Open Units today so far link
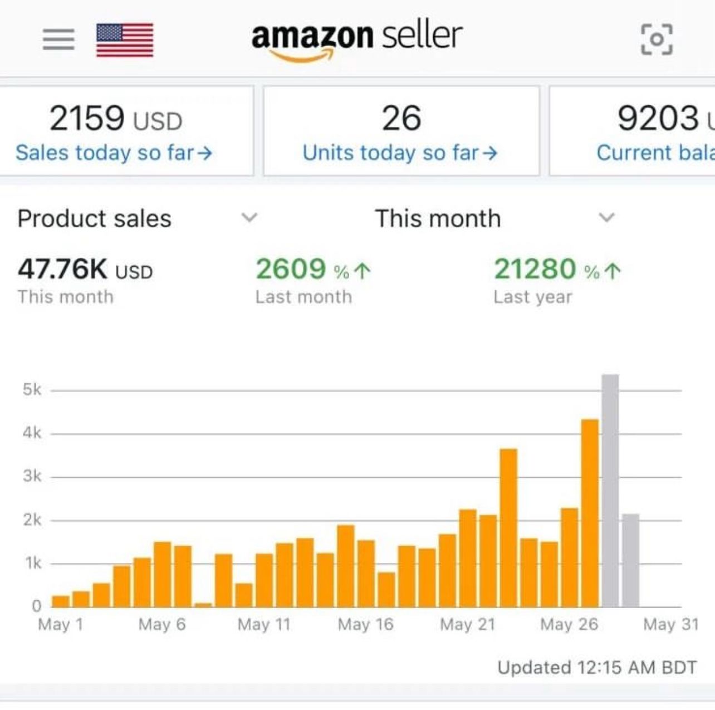 point(391,153)
